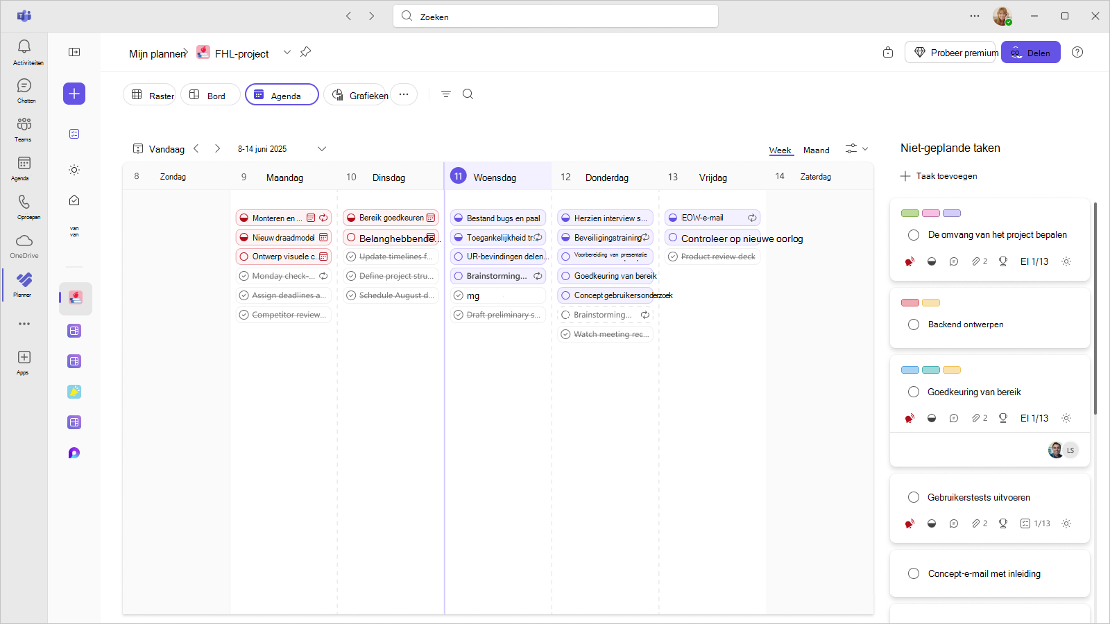Navigate back with the title bar arrow
This screenshot has width=1110, height=624.
(x=349, y=16)
